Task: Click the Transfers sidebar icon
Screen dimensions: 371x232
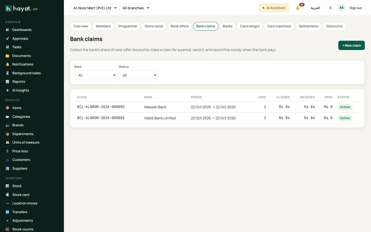Action: coord(7,212)
